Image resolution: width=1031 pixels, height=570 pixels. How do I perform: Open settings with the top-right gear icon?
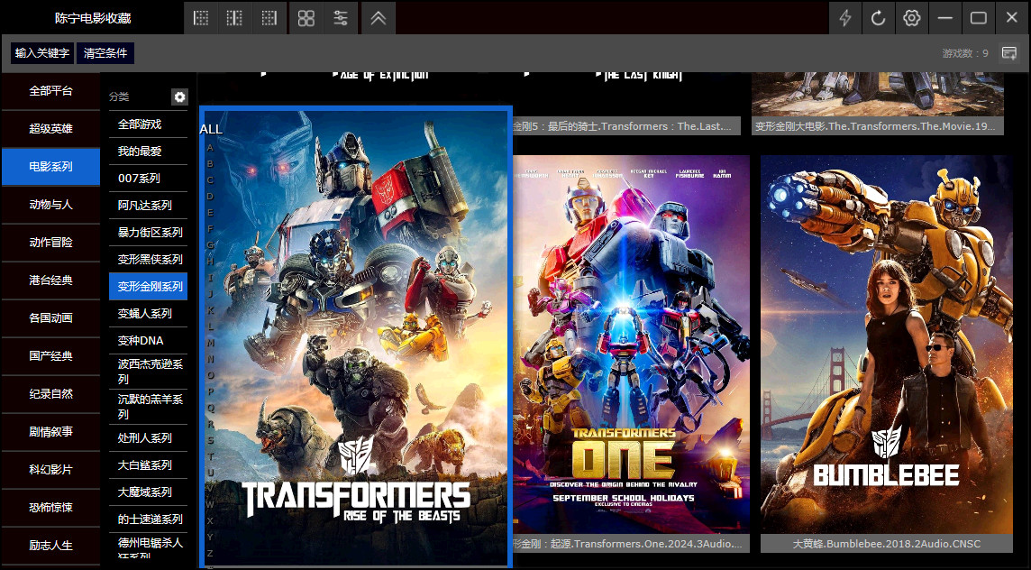[912, 18]
